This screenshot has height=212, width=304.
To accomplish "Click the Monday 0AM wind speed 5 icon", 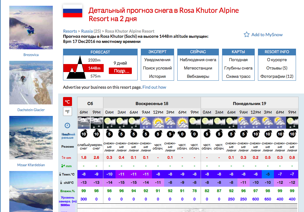I will coord(207,134).
